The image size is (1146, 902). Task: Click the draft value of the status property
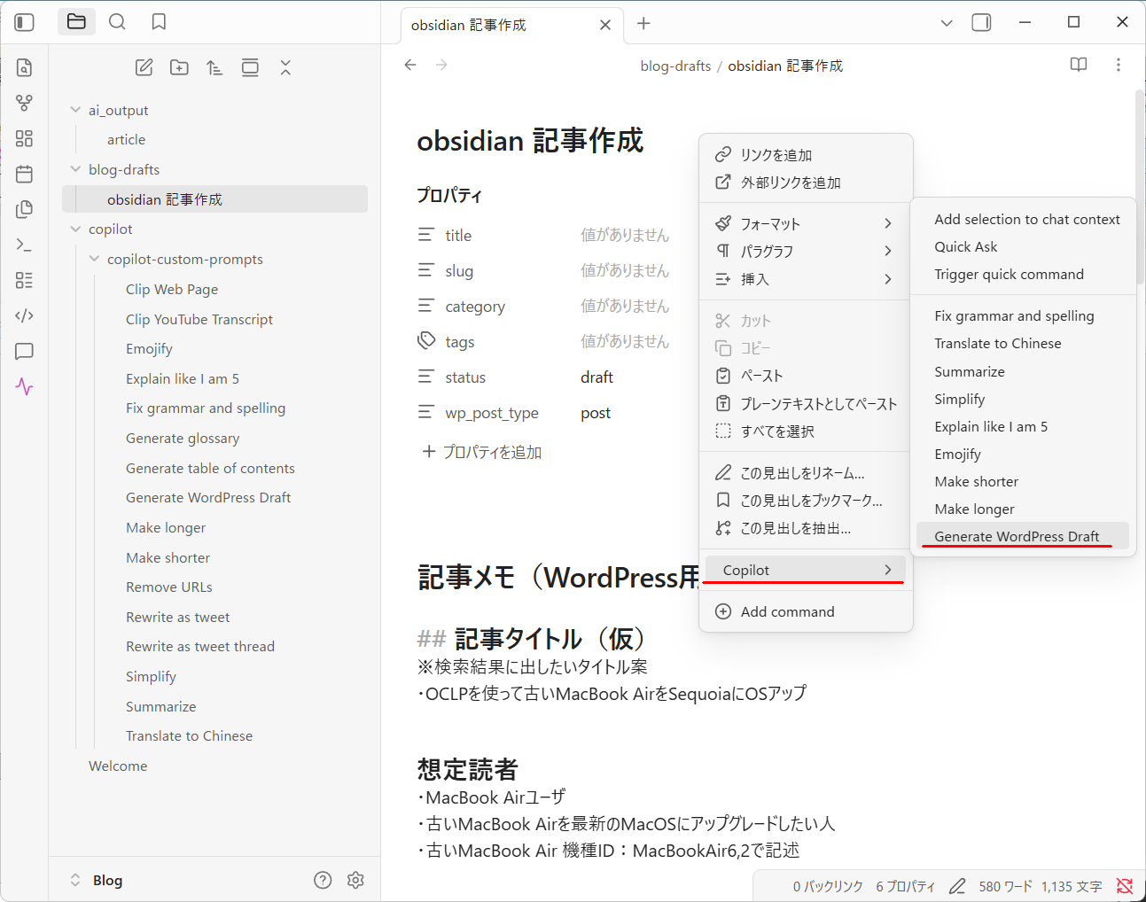click(x=596, y=377)
